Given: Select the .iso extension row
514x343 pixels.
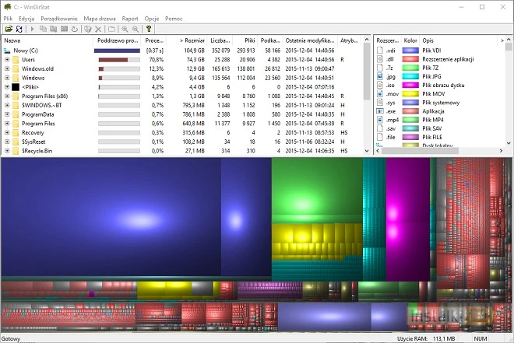Looking at the screenshot, I should 389,86.
